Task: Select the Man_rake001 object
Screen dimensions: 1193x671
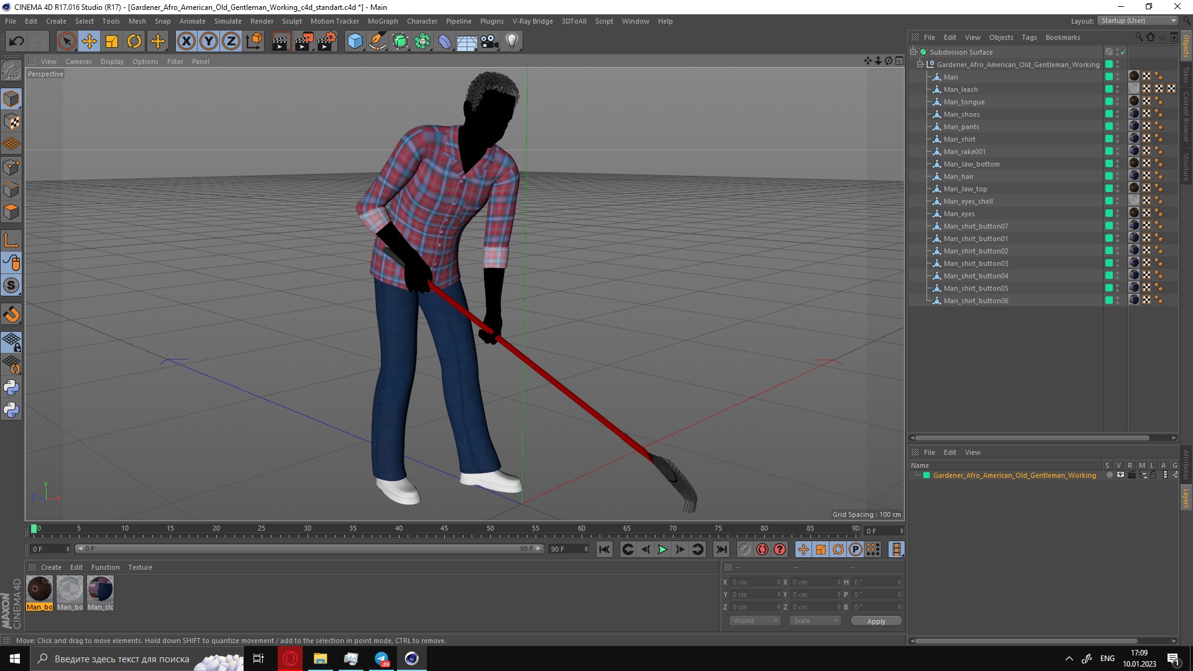Action: point(964,152)
